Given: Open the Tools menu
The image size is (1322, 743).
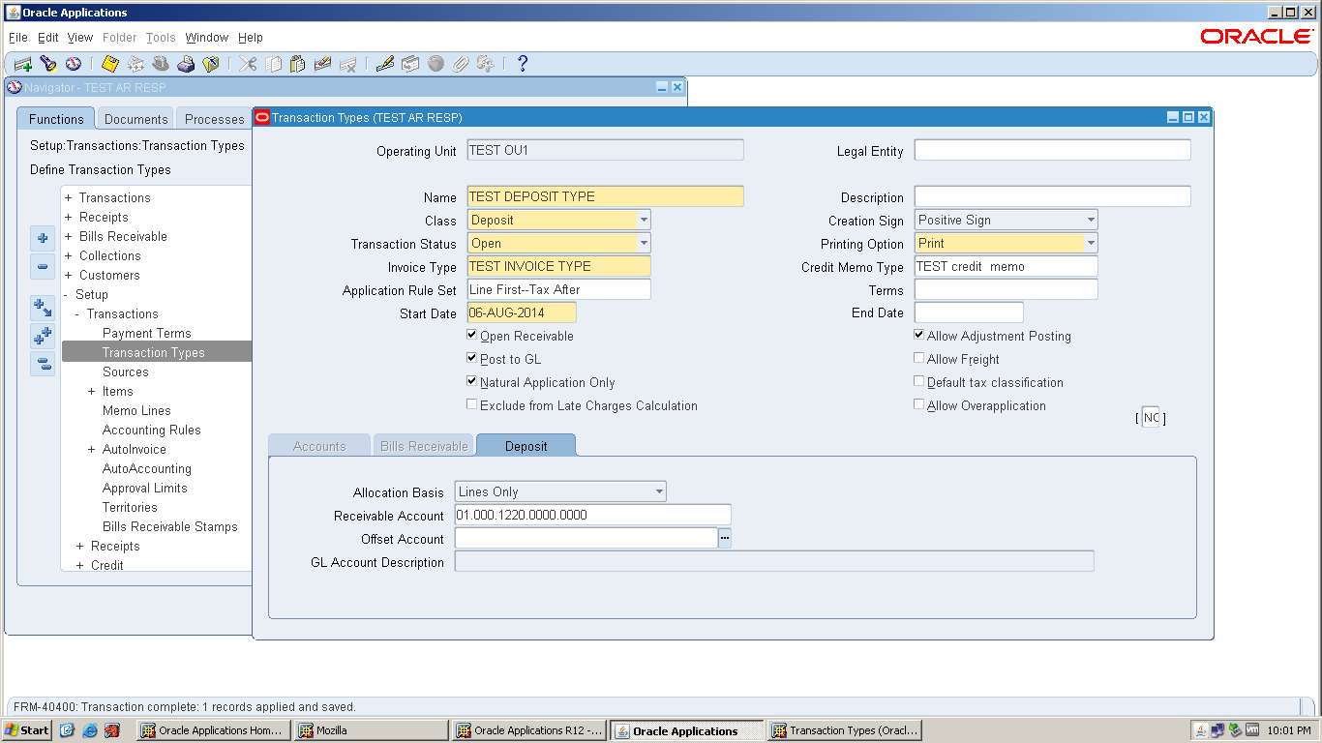Looking at the screenshot, I should point(161,37).
